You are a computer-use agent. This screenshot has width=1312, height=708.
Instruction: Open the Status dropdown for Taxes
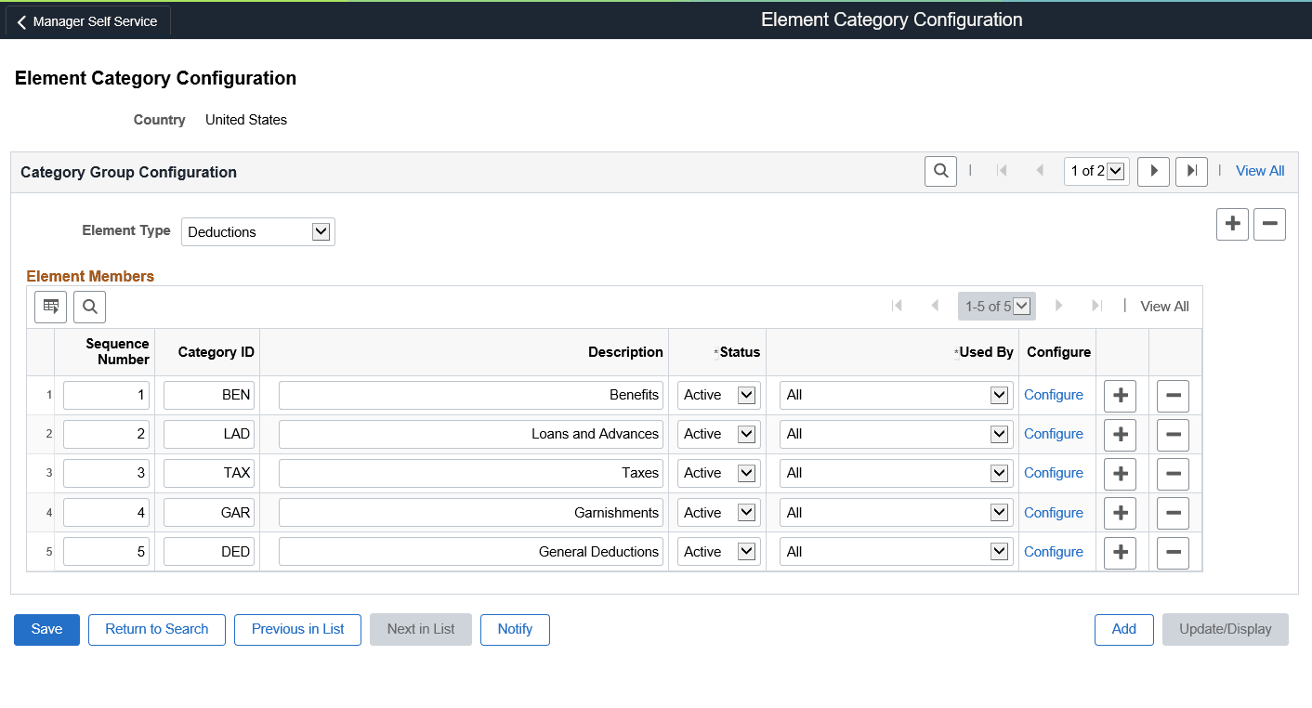[747, 473]
